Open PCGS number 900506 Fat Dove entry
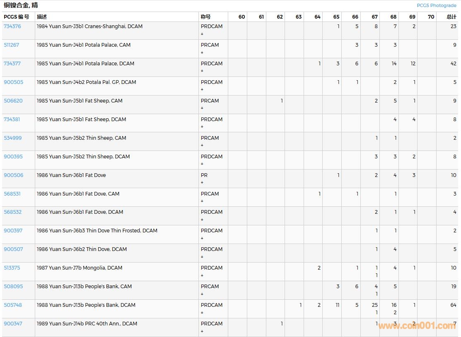This screenshot has width=461, height=337. click(x=14, y=175)
